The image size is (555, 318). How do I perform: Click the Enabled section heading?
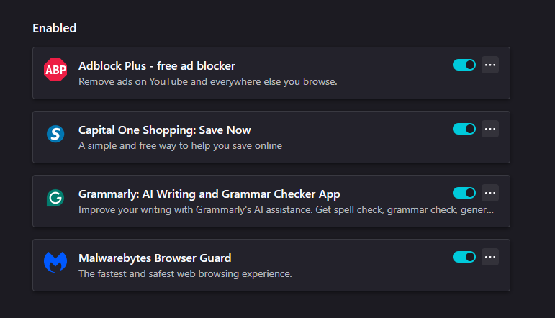(55, 29)
